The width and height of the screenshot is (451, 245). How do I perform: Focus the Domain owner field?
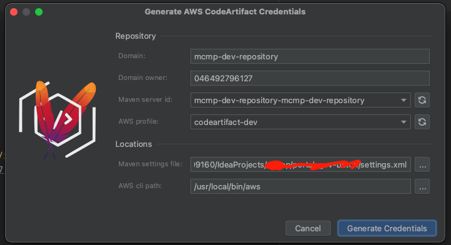pos(310,78)
